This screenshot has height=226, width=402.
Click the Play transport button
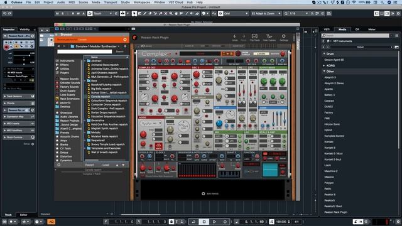214,222
